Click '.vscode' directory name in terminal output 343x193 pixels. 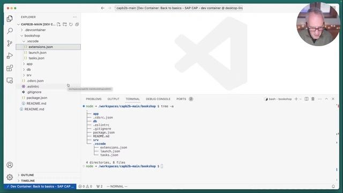coord(100,144)
